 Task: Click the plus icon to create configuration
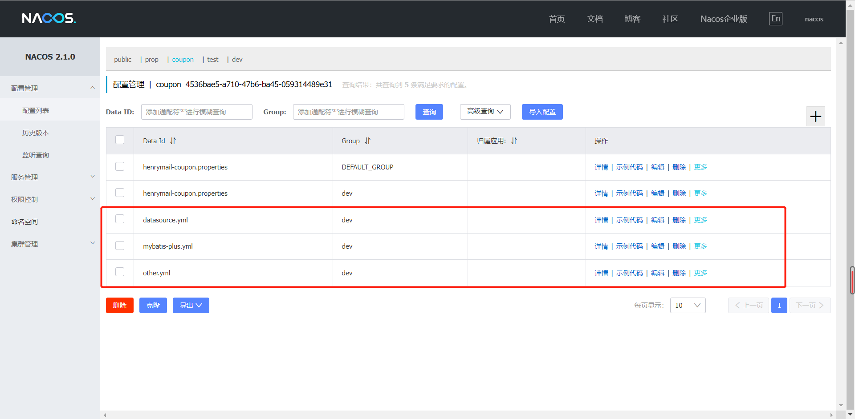pyautogui.click(x=815, y=117)
